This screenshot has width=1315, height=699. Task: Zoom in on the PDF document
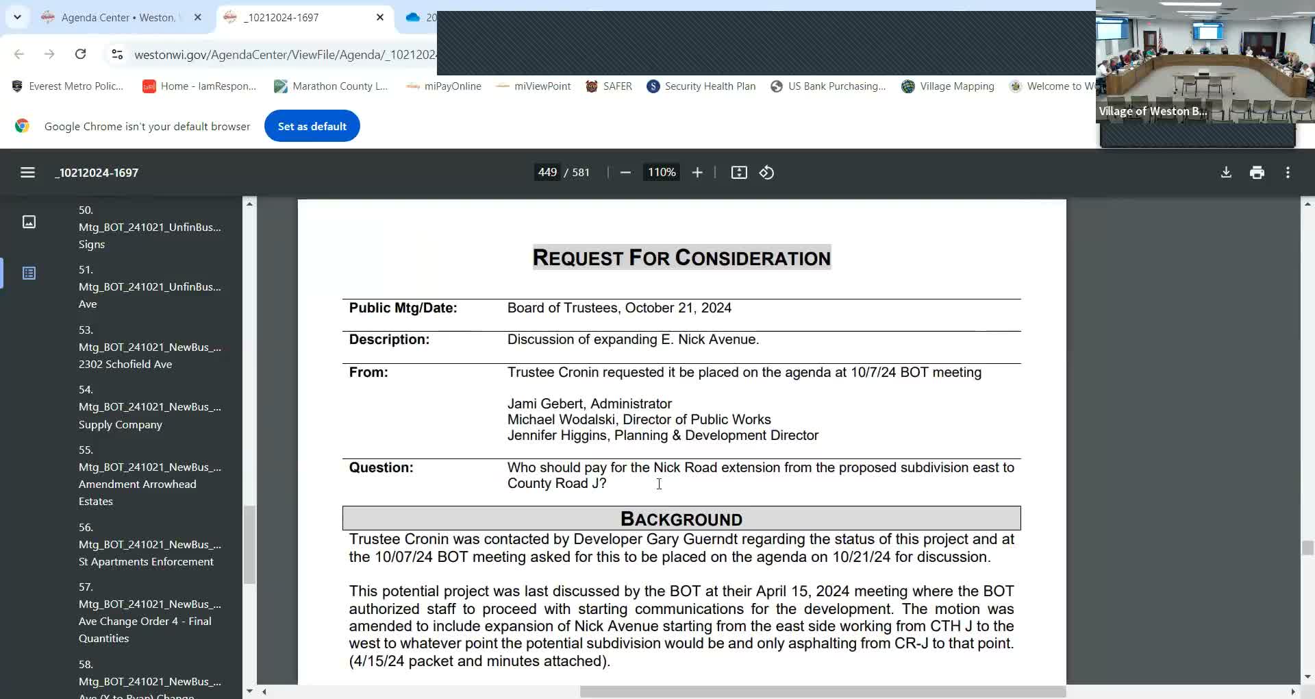697,173
